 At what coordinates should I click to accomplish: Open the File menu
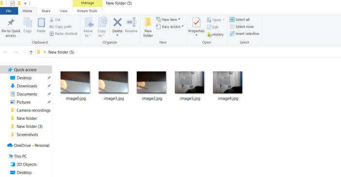click(9, 11)
